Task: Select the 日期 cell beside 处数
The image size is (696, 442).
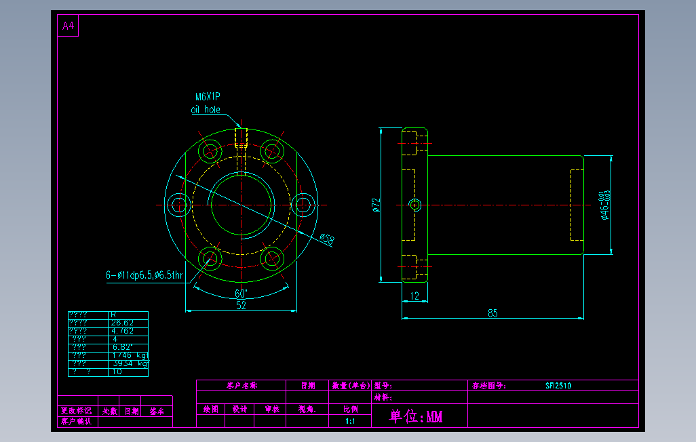Action: pyautogui.click(x=132, y=411)
